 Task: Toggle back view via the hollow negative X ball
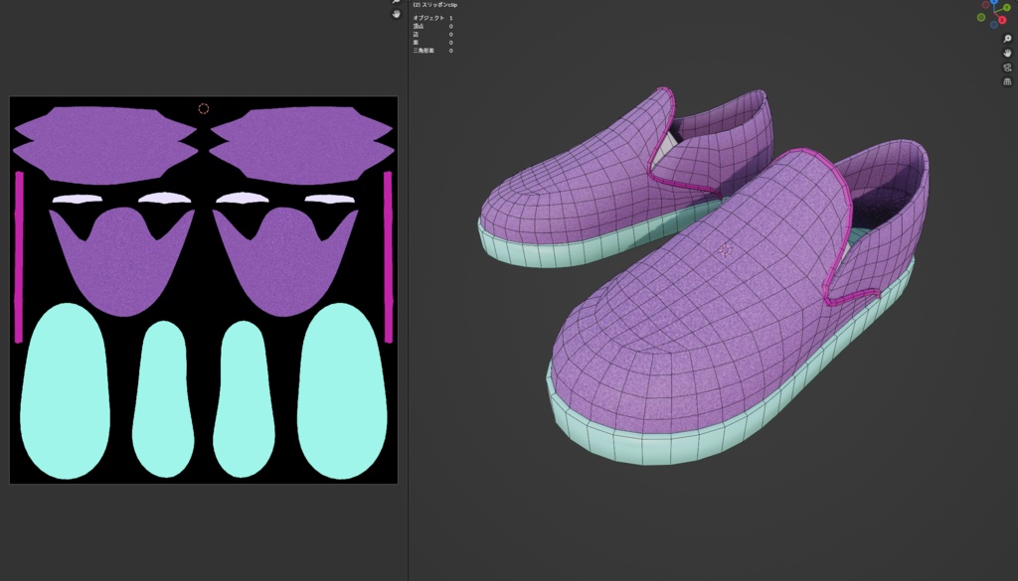[x=985, y=5]
